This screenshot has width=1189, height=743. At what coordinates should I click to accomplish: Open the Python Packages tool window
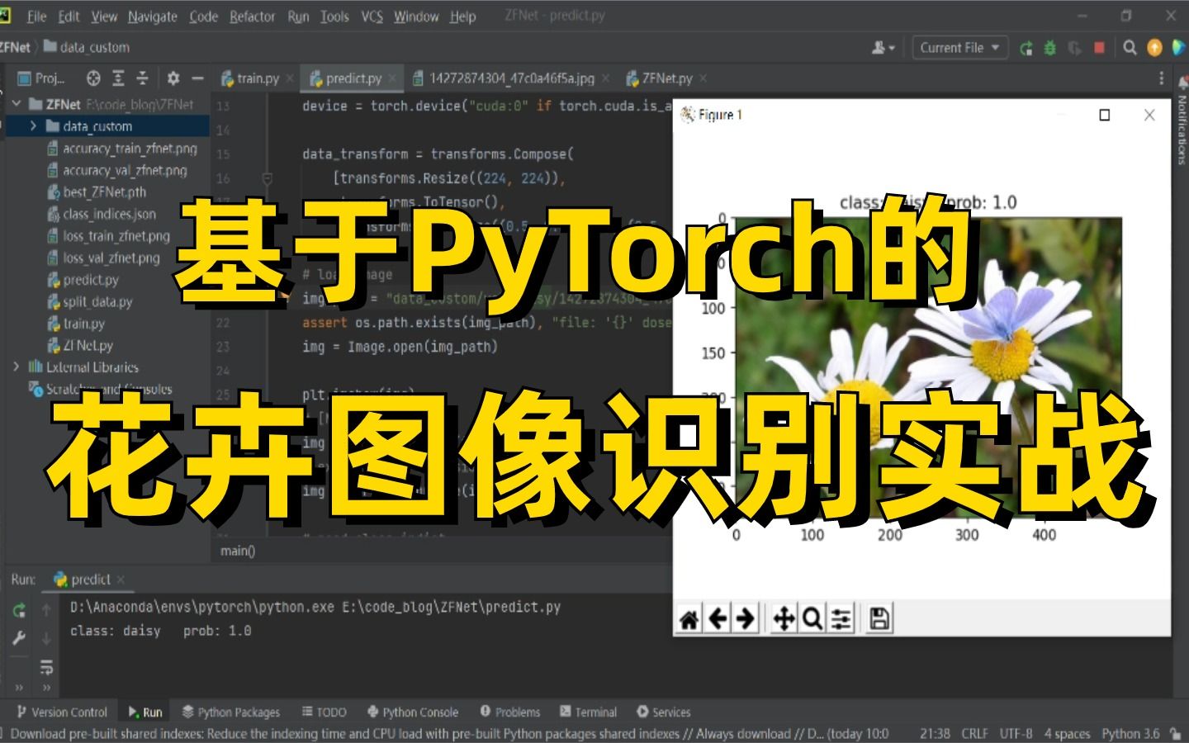(231, 712)
